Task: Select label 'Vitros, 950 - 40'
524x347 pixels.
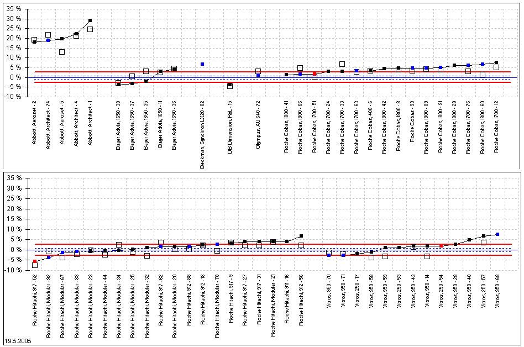Action: [x=469, y=292]
